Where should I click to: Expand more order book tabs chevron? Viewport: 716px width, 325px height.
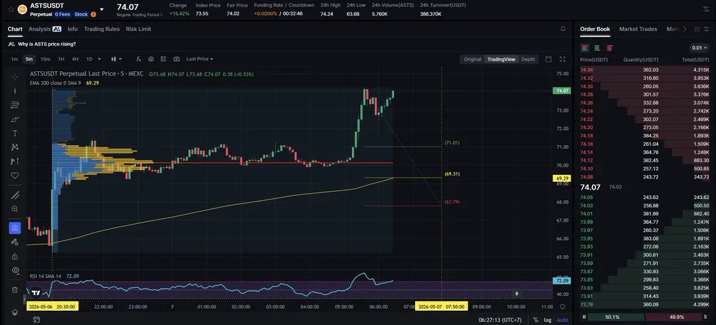(x=684, y=29)
